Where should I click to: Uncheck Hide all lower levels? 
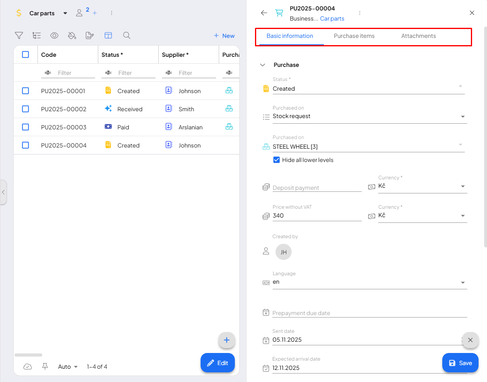(276, 160)
